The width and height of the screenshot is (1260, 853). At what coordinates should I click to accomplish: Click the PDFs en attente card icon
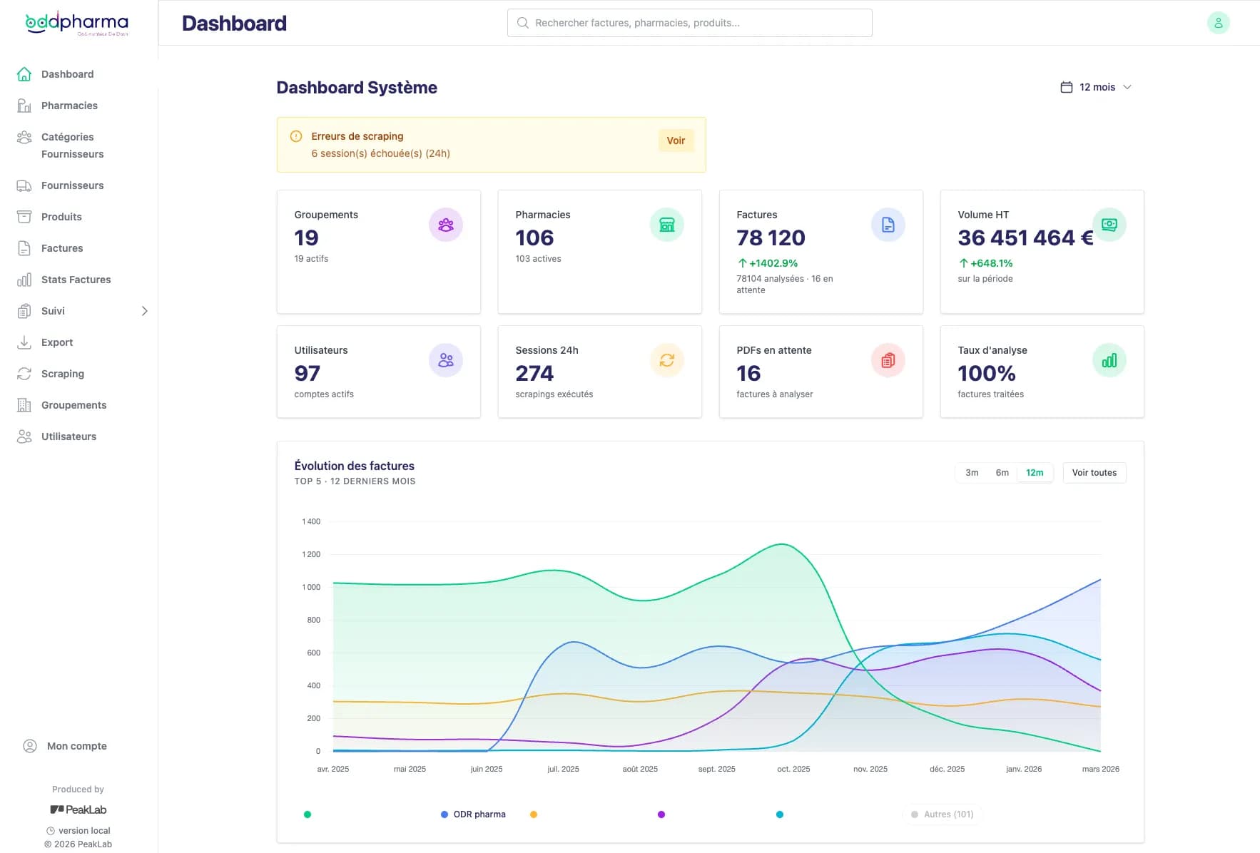pos(888,360)
